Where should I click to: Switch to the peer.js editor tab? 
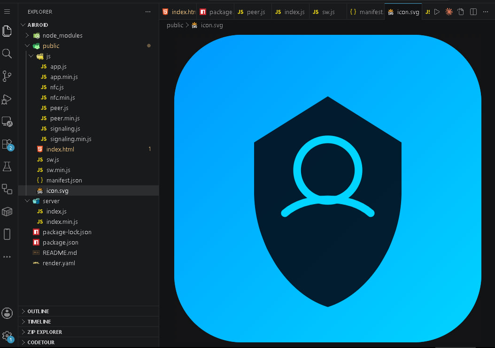coord(253,12)
